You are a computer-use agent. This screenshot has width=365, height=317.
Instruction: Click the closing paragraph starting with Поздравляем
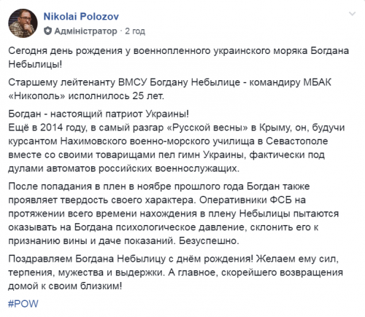click(x=176, y=273)
